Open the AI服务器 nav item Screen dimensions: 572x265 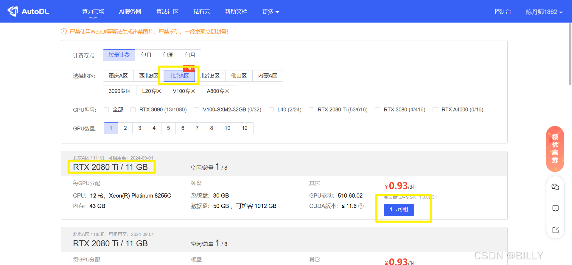pyautogui.click(x=130, y=12)
